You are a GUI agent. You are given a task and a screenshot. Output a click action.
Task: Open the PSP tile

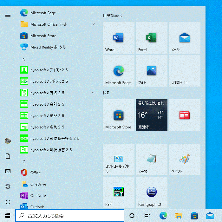[x=119, y=193]
